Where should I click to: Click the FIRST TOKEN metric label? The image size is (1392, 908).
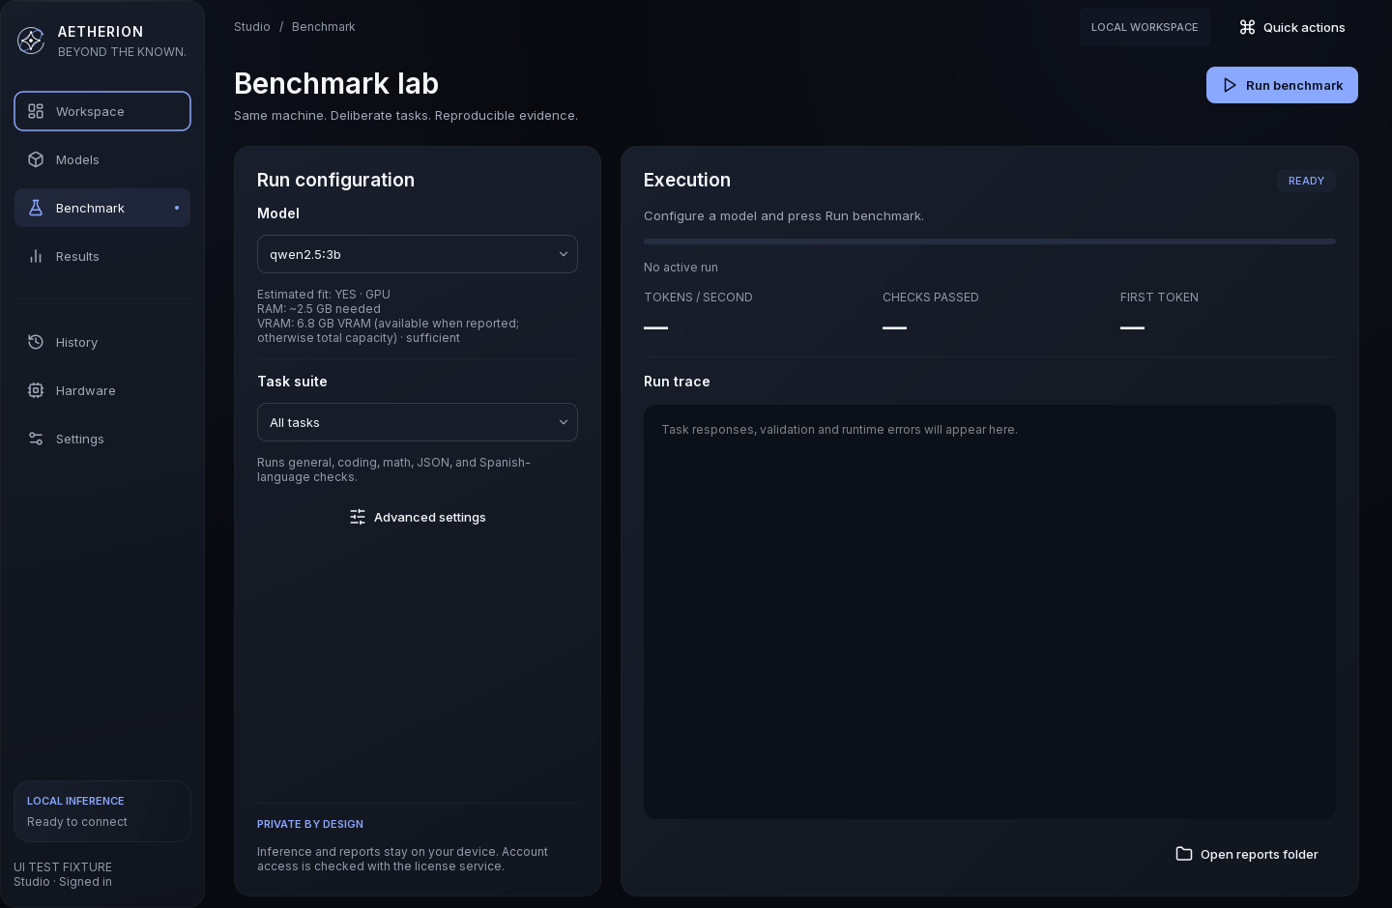1159,298
